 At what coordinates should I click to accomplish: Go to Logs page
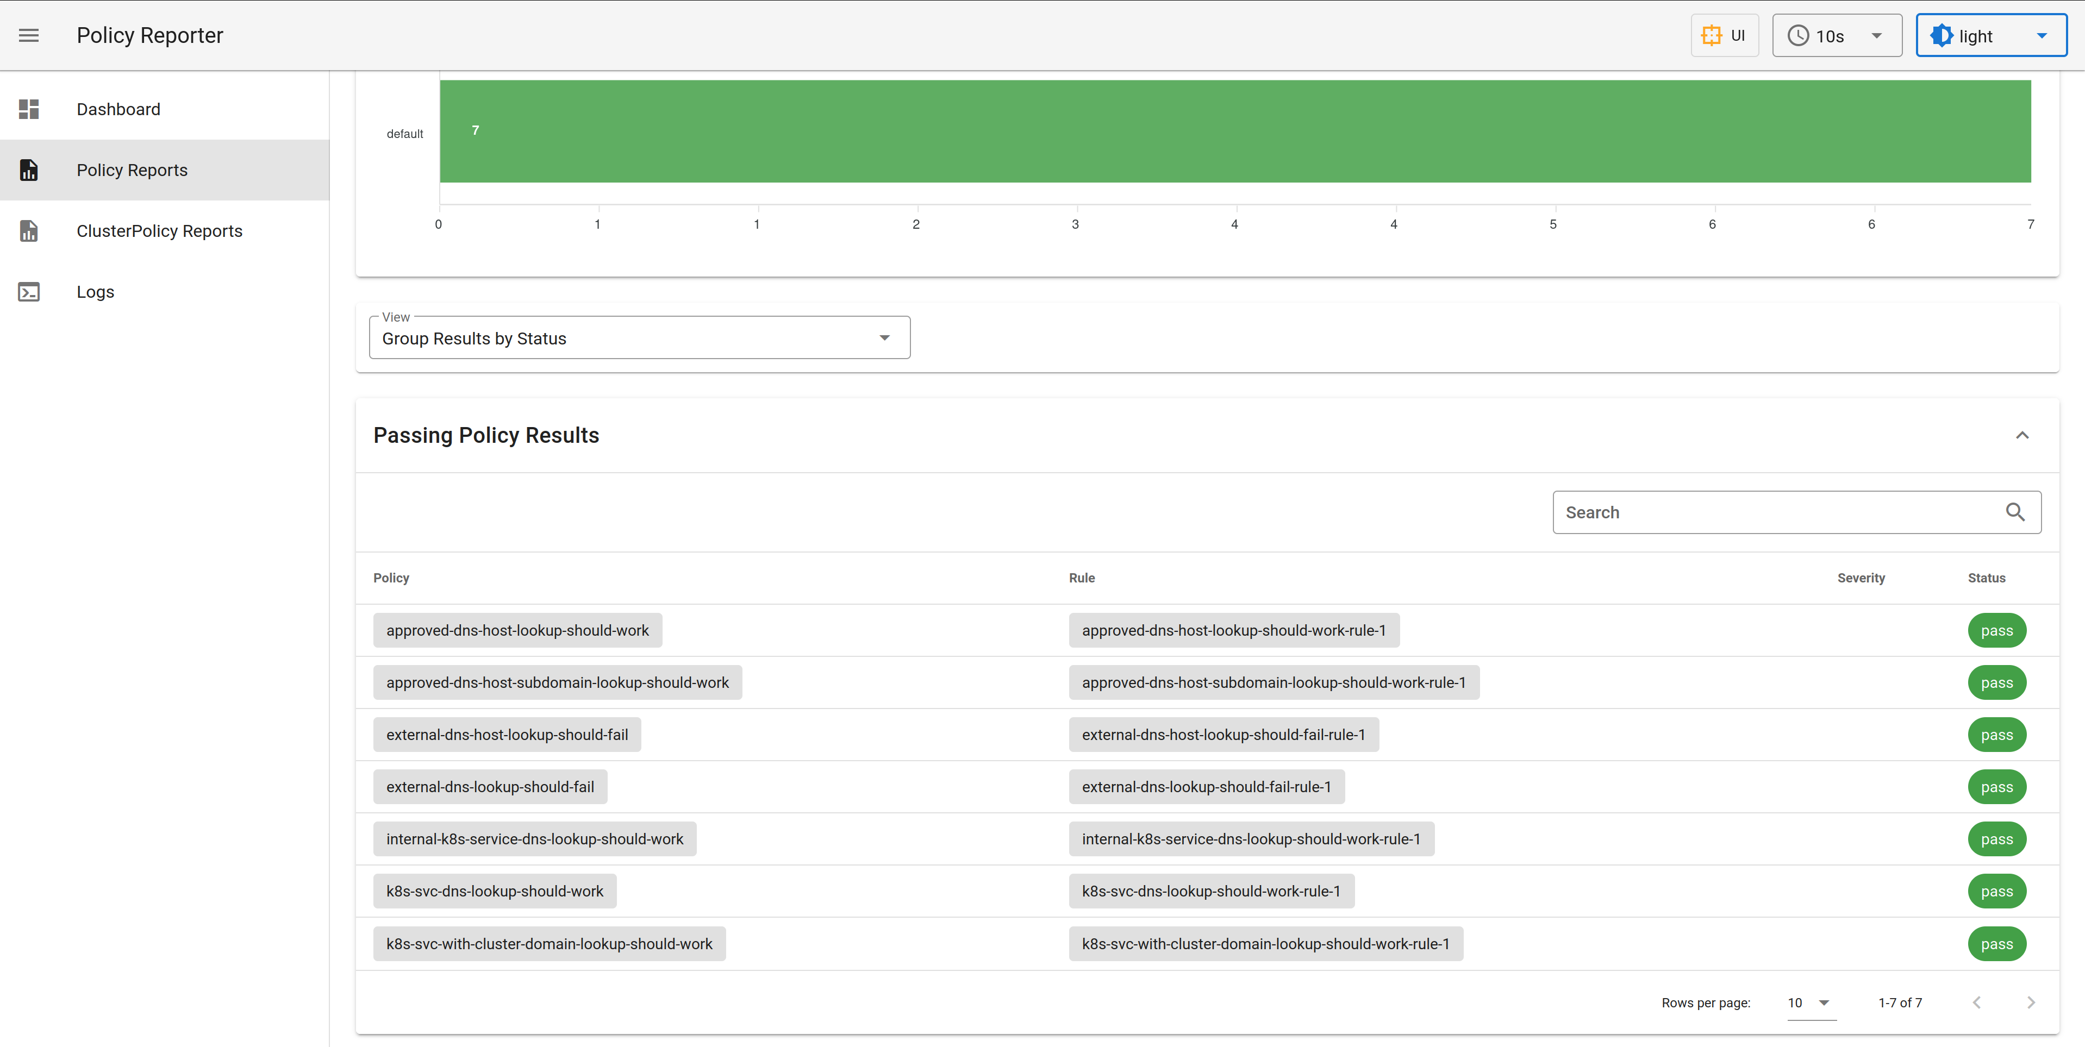96,292
